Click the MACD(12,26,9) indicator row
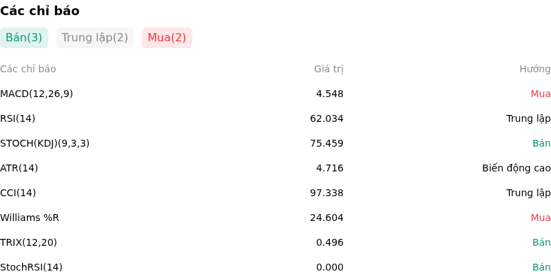 [x=275, y=94]
